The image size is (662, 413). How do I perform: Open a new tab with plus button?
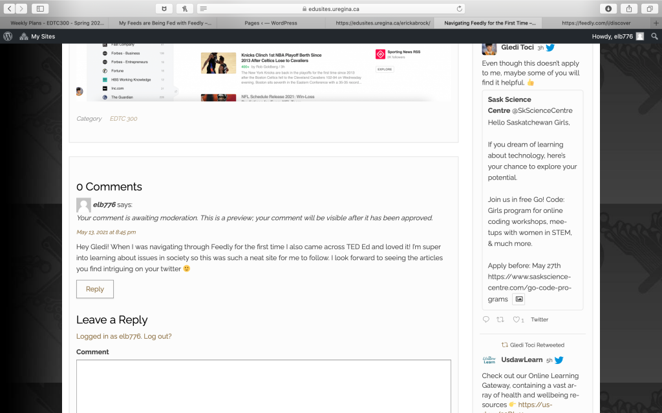tap(656, 23)
